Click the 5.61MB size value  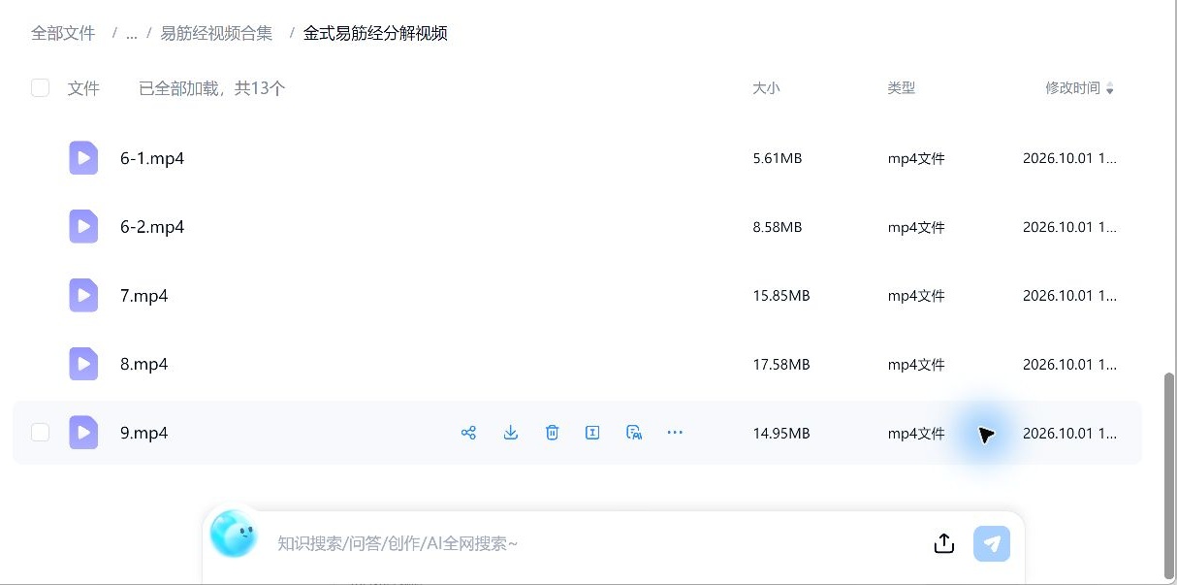tap(778, 159)
